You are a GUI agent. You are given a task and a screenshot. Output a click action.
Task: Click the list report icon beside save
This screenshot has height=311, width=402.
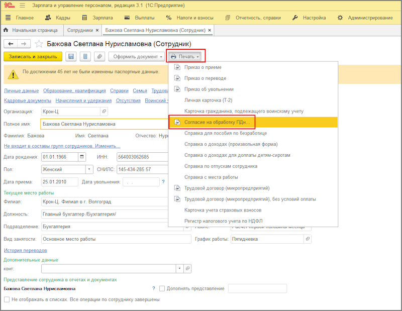(85, 57)
